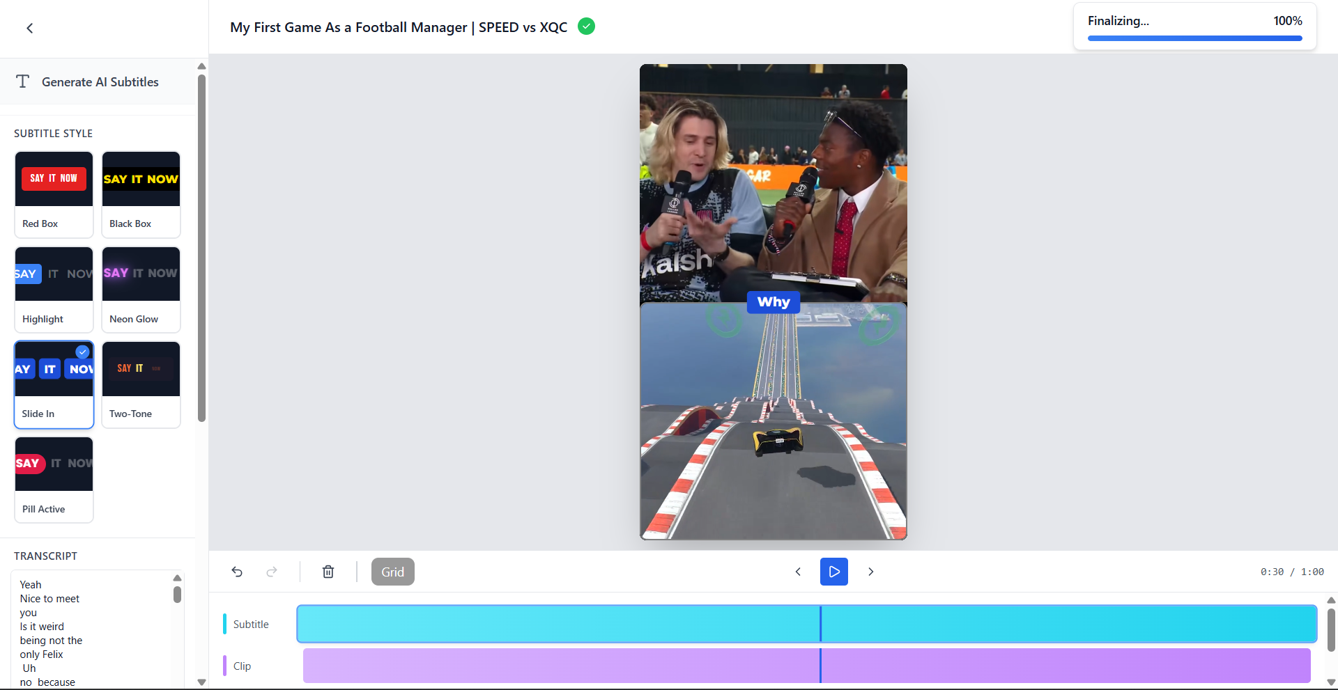Screen dimensions: 1338x690
Task: Redo the last edit
Action: point(272,571)
